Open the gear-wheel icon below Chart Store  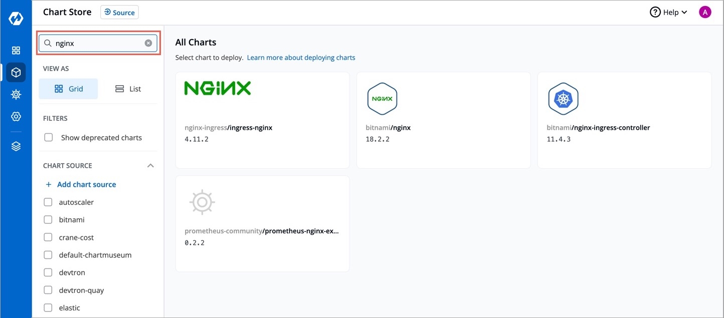pos(16,94)
